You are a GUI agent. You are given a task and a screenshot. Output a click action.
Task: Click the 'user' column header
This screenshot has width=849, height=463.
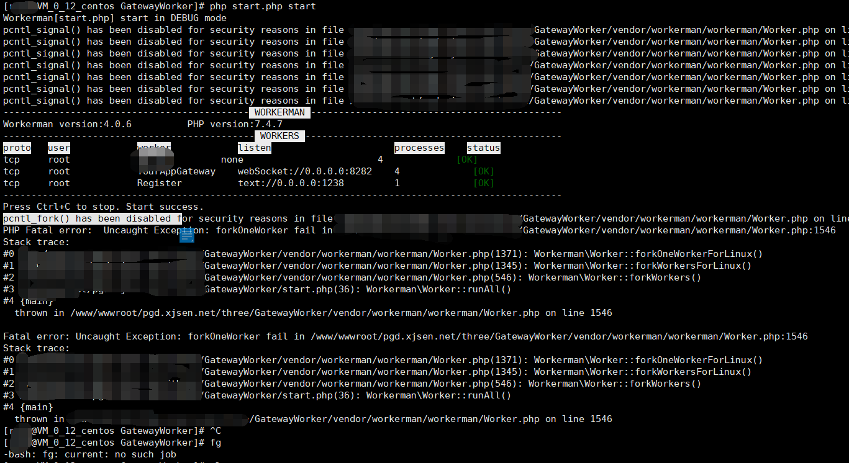click(59, 148)
